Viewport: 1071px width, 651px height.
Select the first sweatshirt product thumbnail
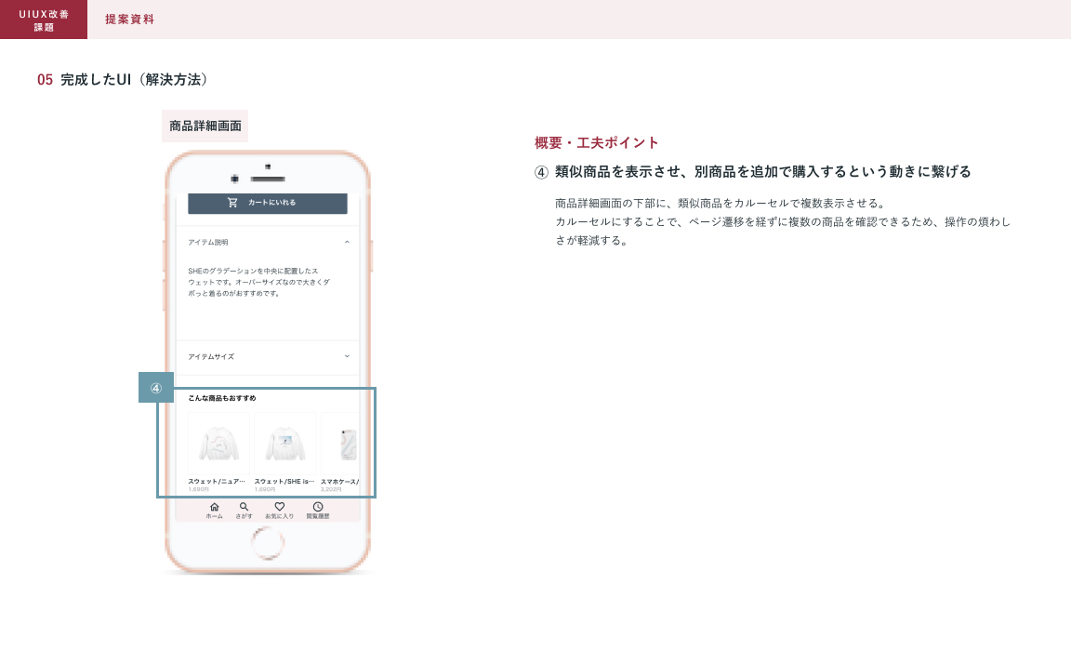218,445
